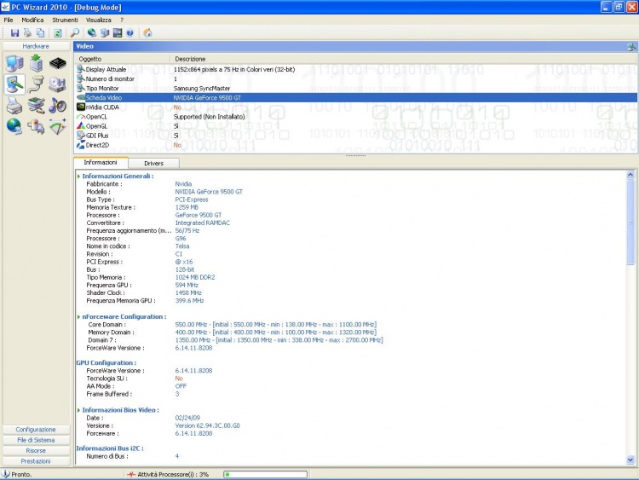Select the Multimedia music note sidebar icon
The height and width of the screenshot is (480, 639).
57,106
